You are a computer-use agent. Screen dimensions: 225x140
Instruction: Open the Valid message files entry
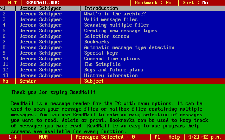(x=111, y=20)
